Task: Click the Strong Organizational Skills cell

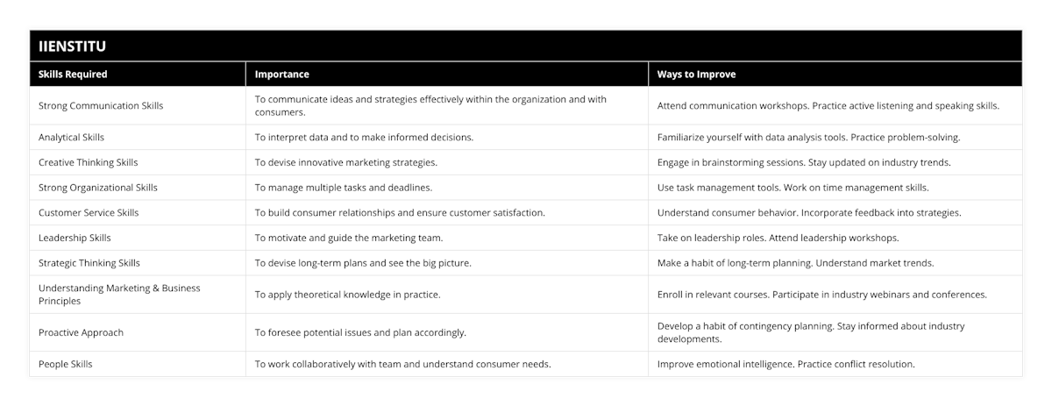Action: [98, 188]
